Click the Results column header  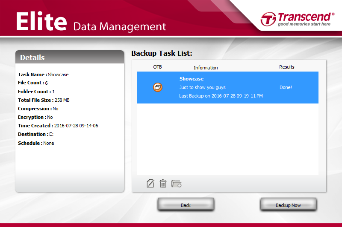pos(286,67)
